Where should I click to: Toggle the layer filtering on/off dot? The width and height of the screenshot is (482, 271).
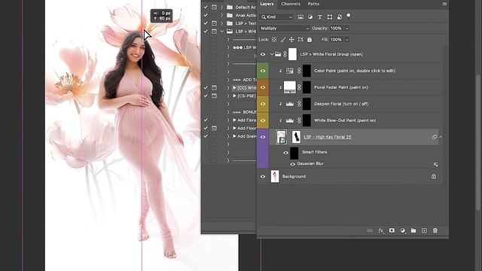tap(349, 15)
